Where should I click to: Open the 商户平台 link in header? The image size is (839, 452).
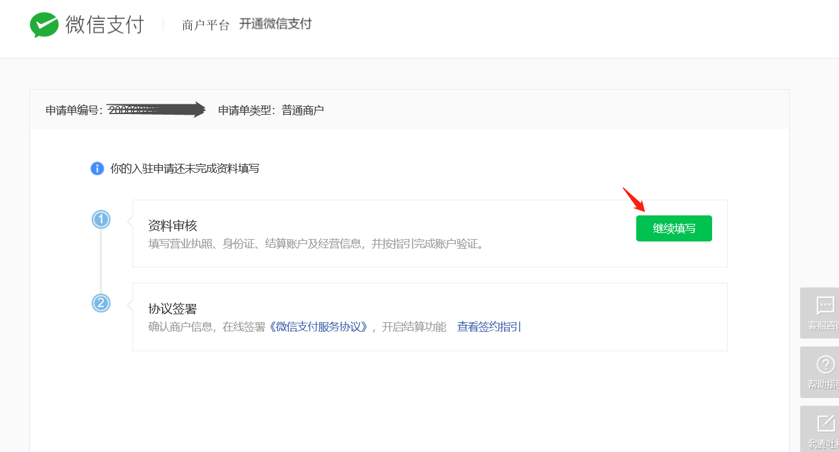[206, 25]
